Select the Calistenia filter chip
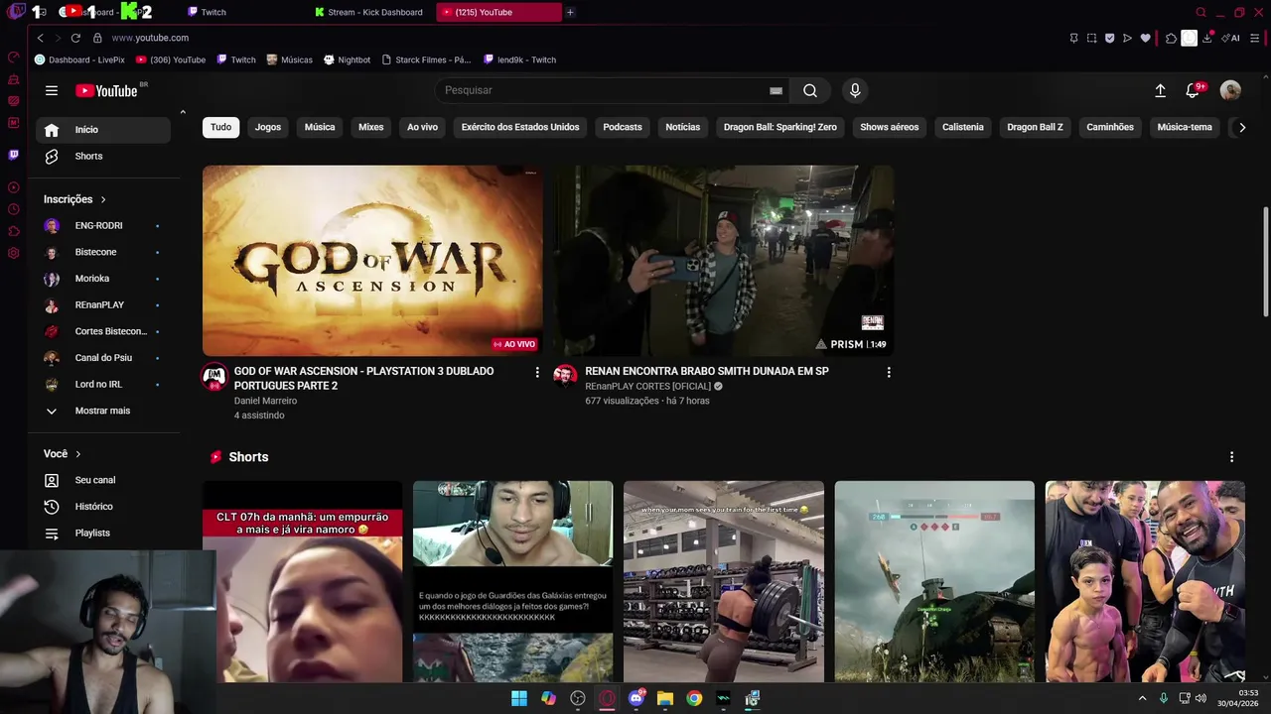The height and width of the screenshot is (714, 1271). (x=963, y=127)
